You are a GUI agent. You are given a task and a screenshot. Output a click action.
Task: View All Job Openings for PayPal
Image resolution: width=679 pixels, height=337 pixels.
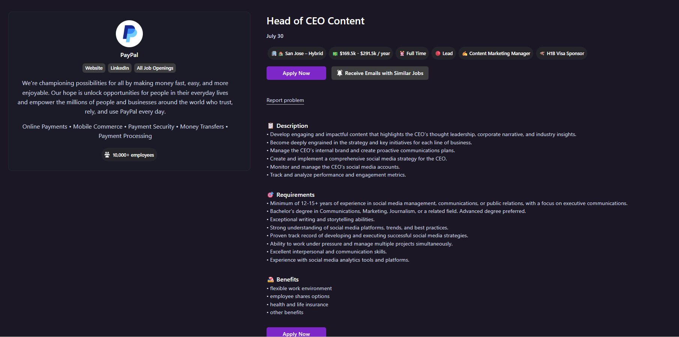click(155, 68)
